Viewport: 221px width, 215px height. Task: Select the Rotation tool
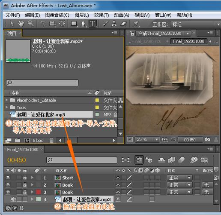point(43,24)
